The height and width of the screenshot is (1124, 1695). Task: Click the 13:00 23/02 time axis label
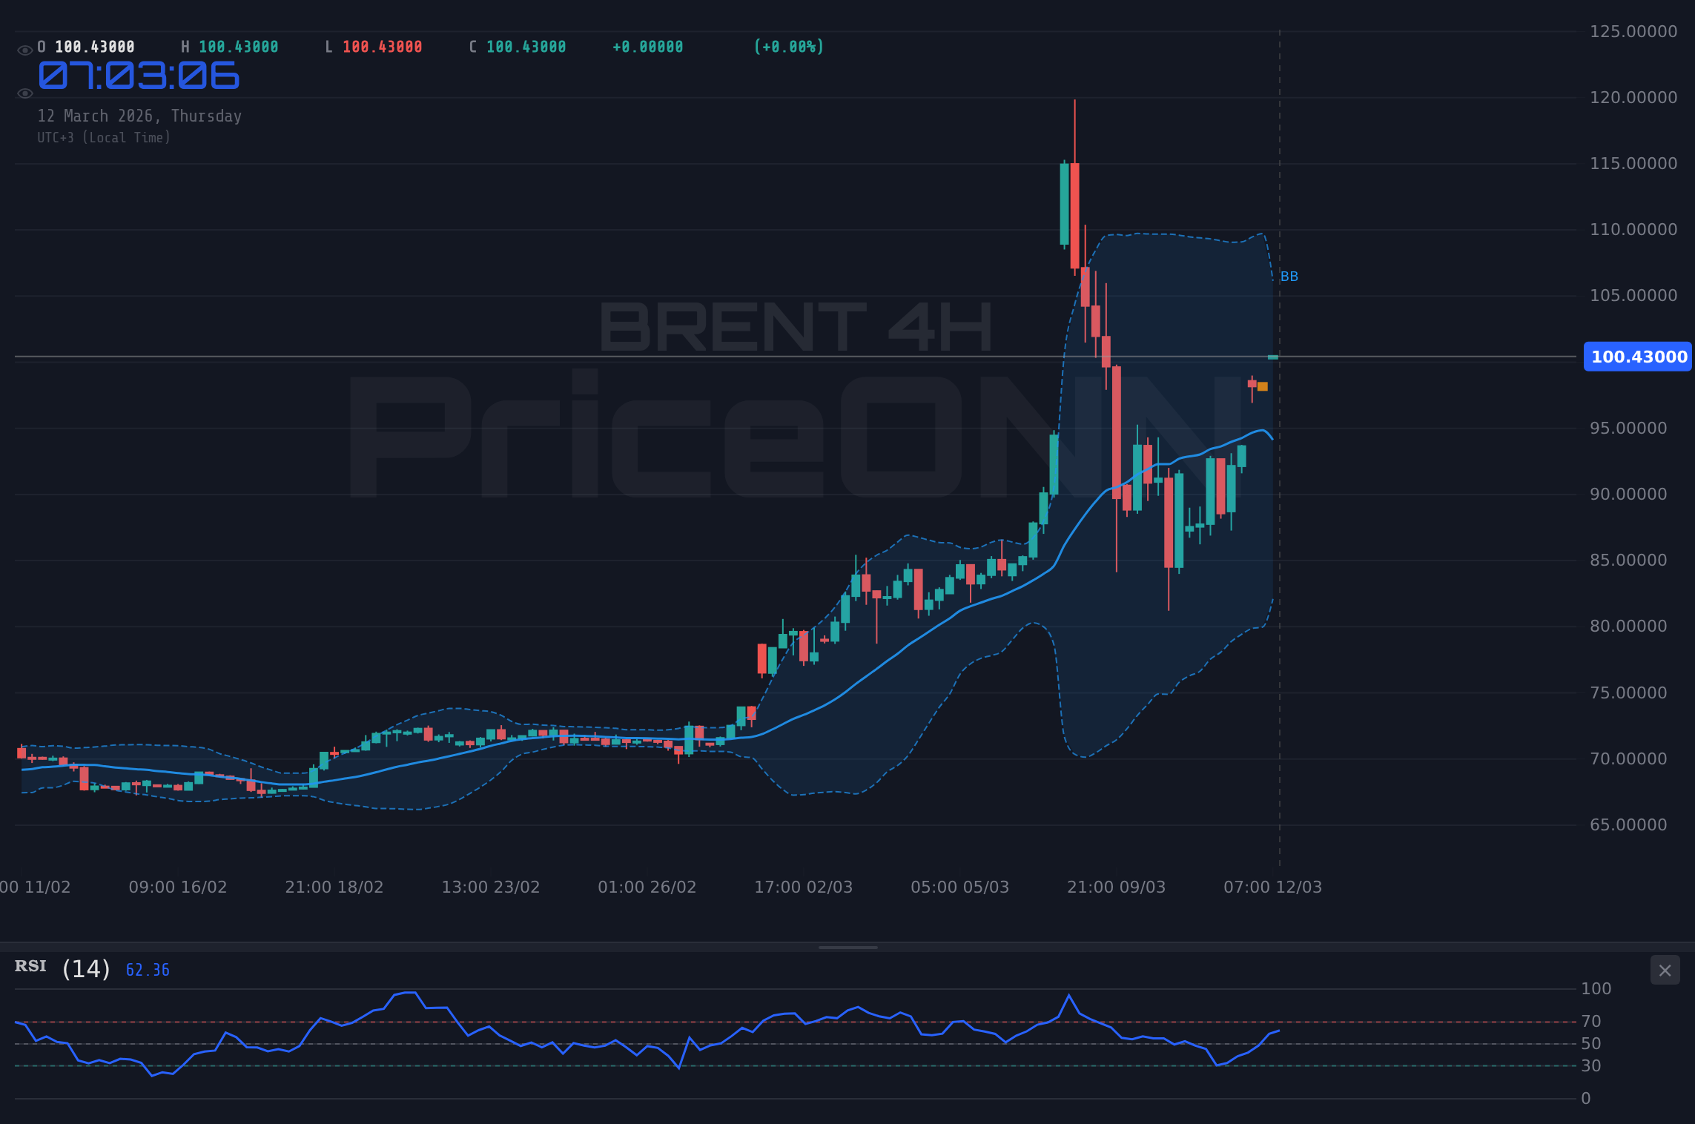point(491,887)
